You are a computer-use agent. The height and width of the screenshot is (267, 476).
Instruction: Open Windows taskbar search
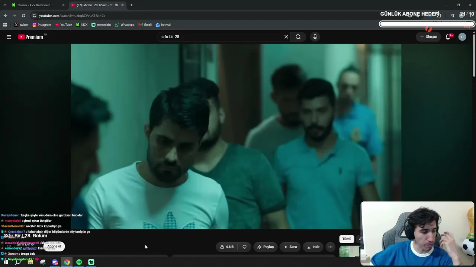(18, 262)
